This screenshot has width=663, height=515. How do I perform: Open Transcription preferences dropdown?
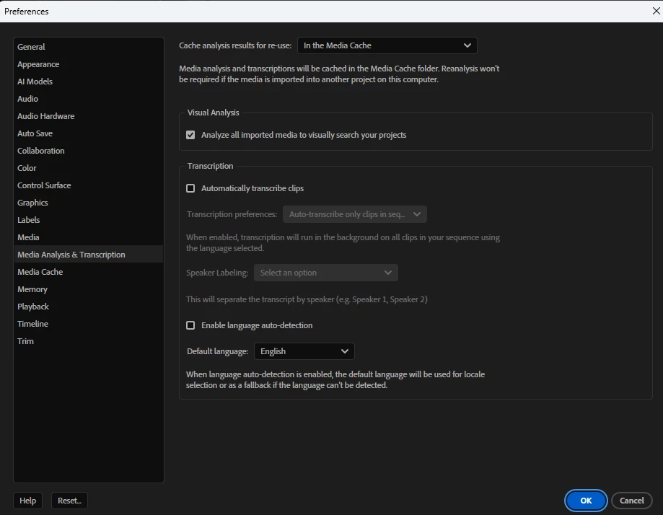pyautogui.click(x=354, y=214)
